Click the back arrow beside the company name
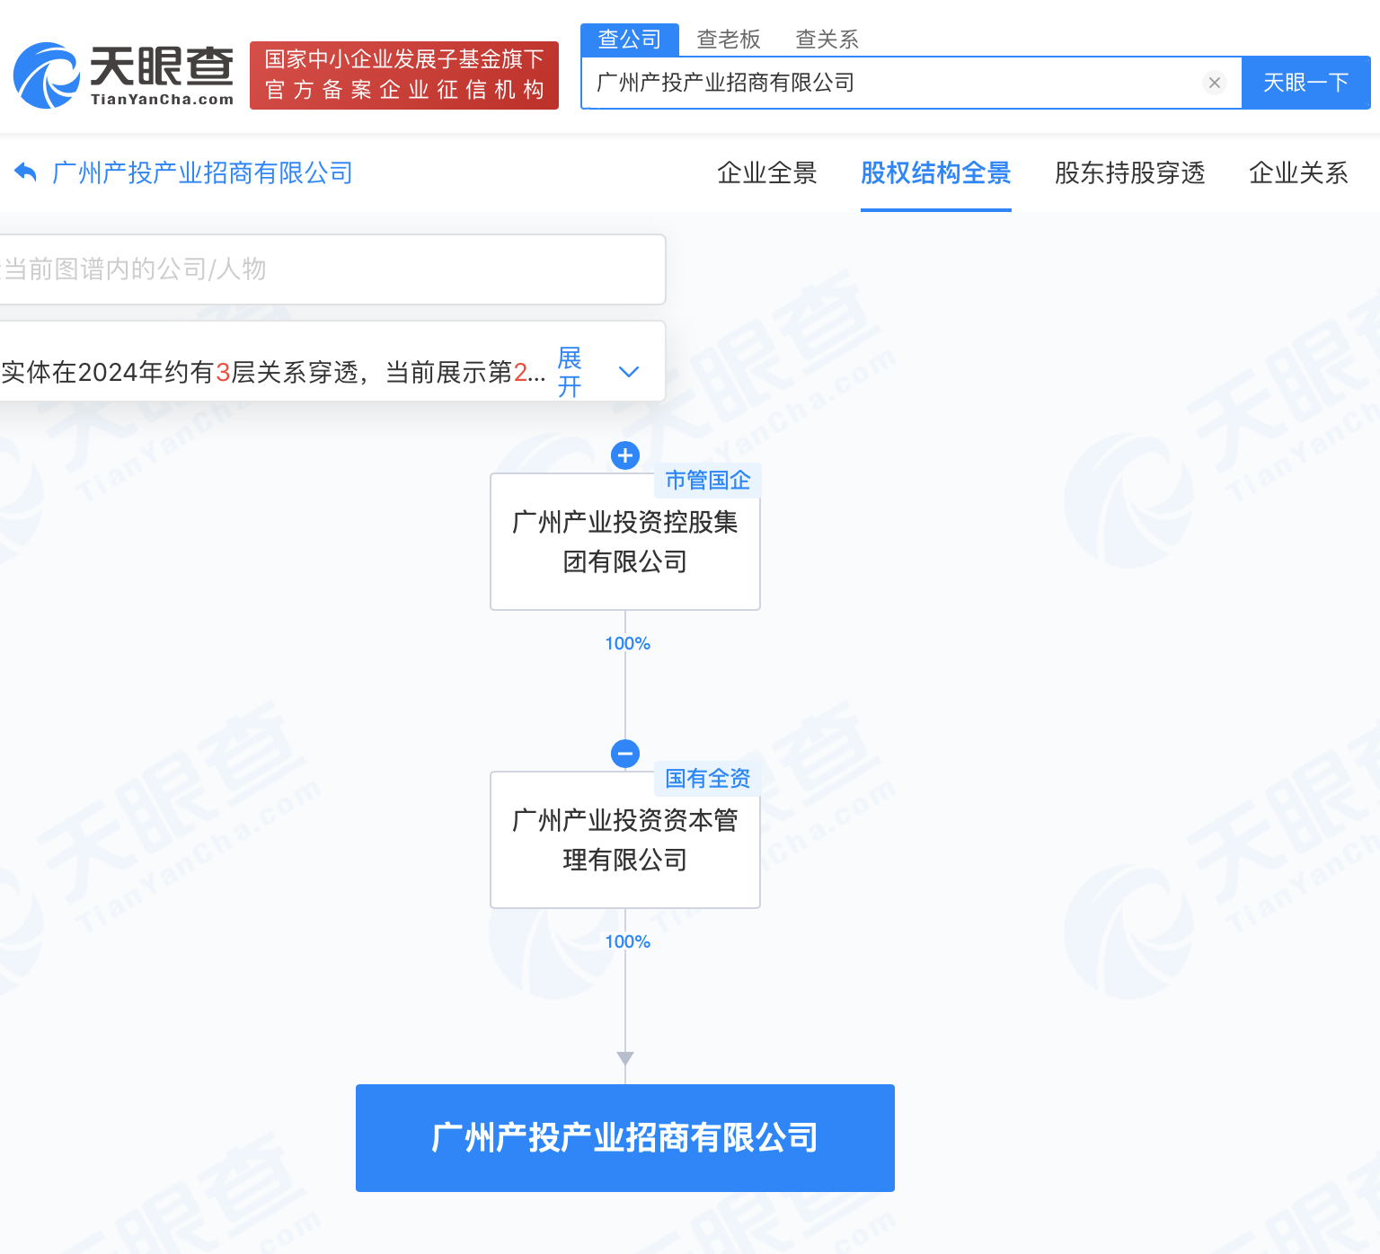Viewport: 1380px width, 1254px height. pos(25,172)
